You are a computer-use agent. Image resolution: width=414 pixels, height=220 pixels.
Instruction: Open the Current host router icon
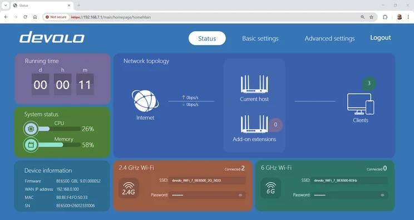(x=254, y=84)
